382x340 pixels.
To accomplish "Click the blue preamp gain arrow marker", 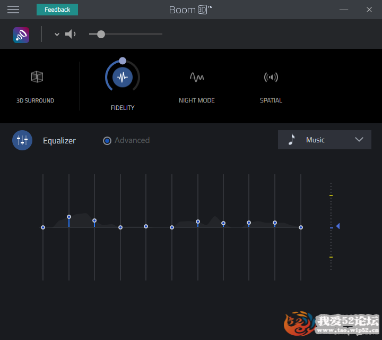I will coord(338,226).
